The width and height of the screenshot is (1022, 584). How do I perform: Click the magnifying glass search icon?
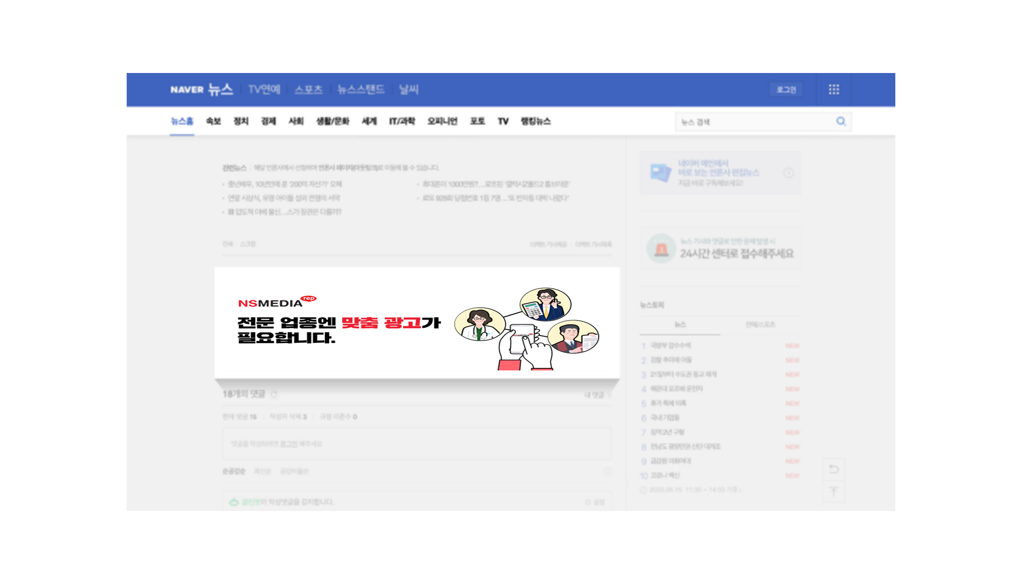click(841, 121)
